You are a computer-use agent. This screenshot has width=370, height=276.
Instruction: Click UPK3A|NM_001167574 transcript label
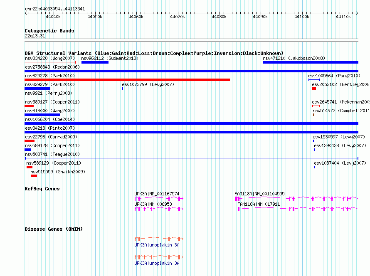[x=157, y=194]
